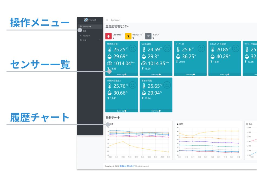The width and height of the screenshot is (257, 186).
Task: Open Event log for 事務所北側
Action: [122, 74]
